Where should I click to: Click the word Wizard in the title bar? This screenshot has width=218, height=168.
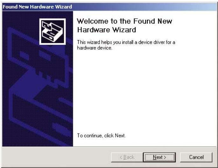tap(64, 7)
